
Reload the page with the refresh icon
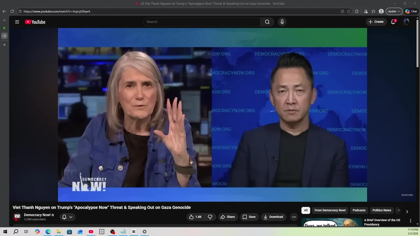pyautogui.click(x=12, y=11)
